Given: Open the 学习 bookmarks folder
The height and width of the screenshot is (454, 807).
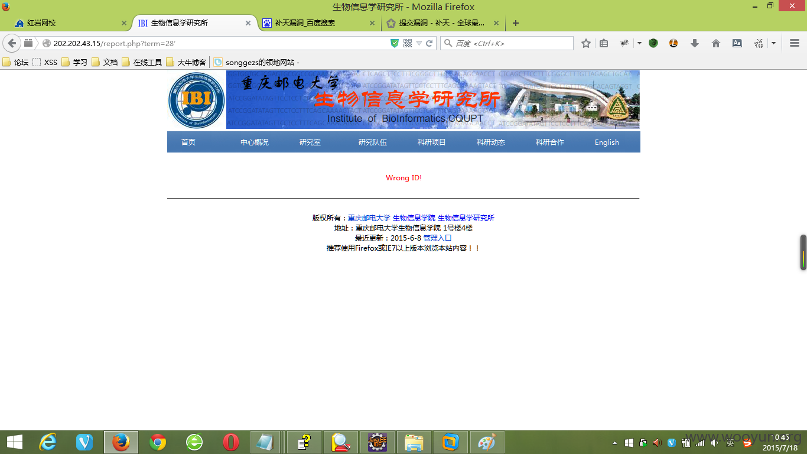Looking at the screenshot, I should click(75, 62).
